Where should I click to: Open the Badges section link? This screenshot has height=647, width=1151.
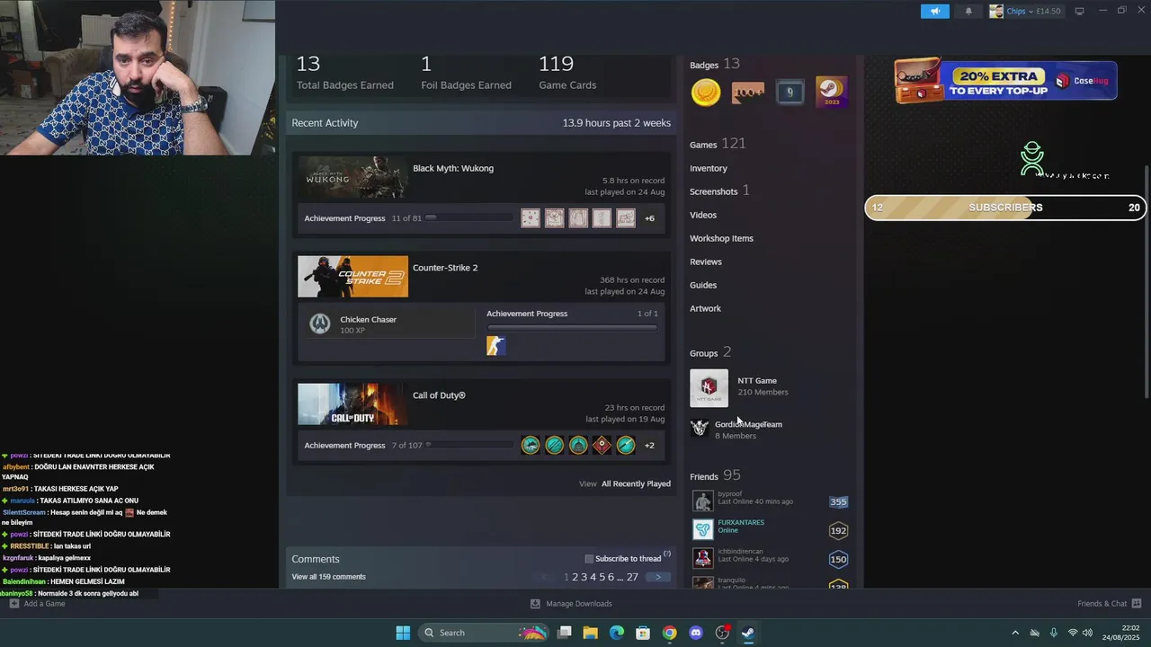[x=704, y=65]
